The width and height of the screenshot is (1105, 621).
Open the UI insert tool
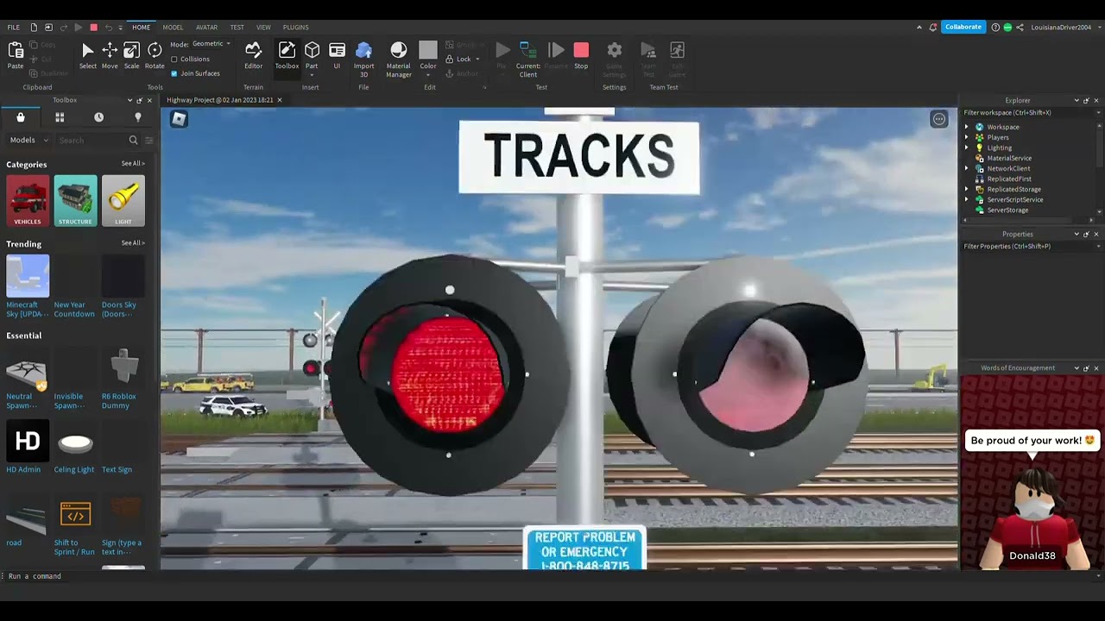[x=337, y=56]
